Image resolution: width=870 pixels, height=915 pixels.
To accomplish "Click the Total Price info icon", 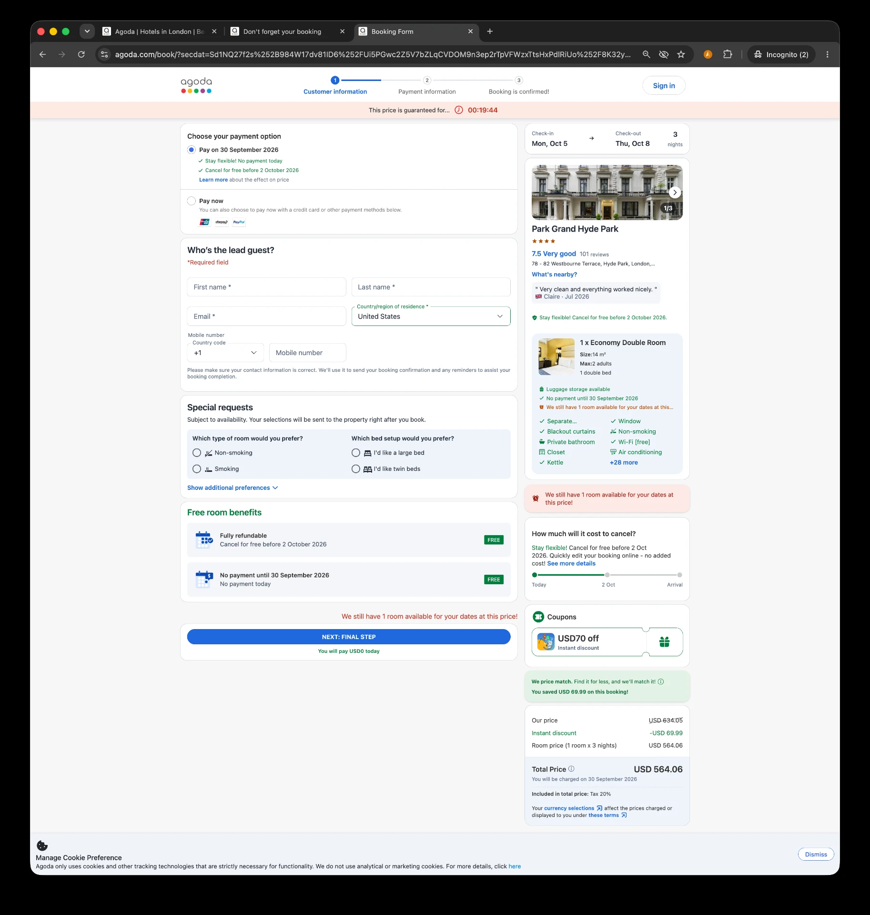I will tap(571, 769).
